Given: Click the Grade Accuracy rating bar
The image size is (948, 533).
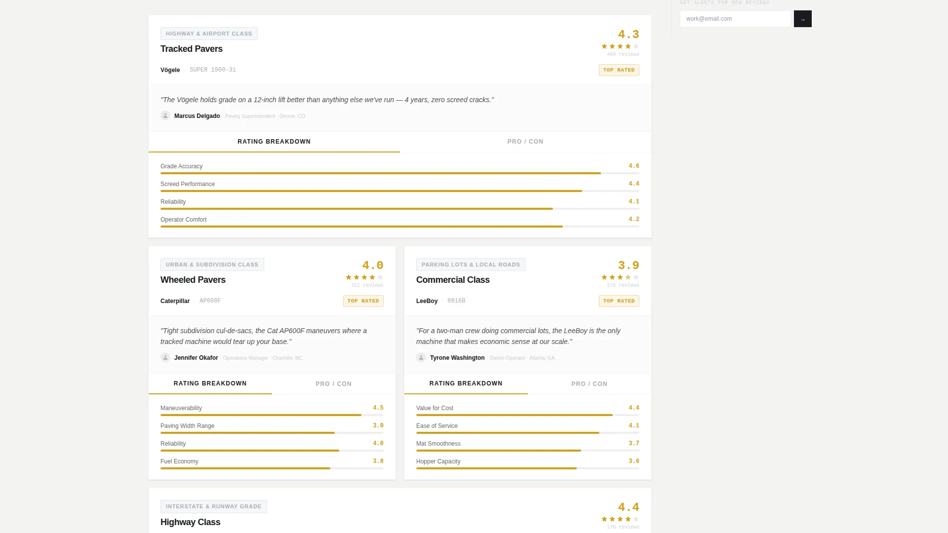Looking at the screenshot, I should (x=400, y=173).
